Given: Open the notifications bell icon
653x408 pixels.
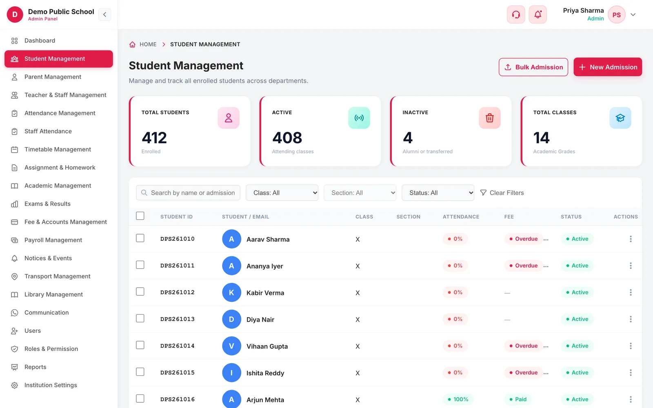Looking at the screenshot, I should click(x=538, y=15).
